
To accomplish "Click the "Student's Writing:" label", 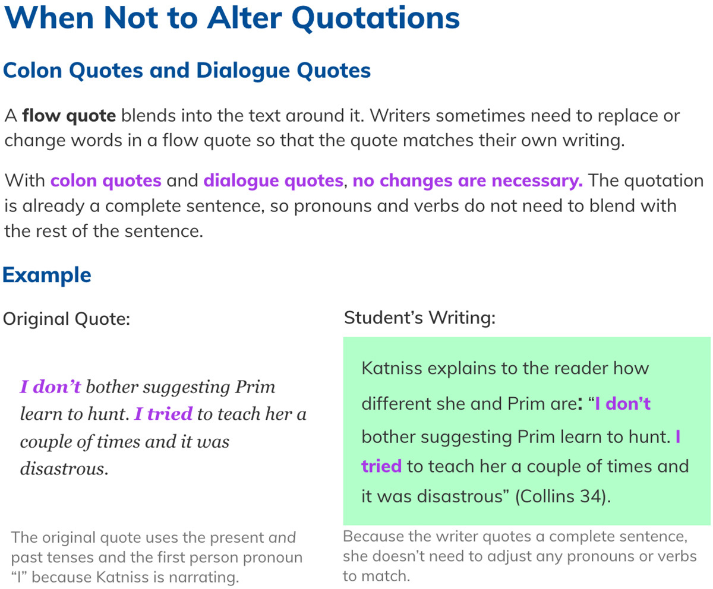I will tap(419, 318).
